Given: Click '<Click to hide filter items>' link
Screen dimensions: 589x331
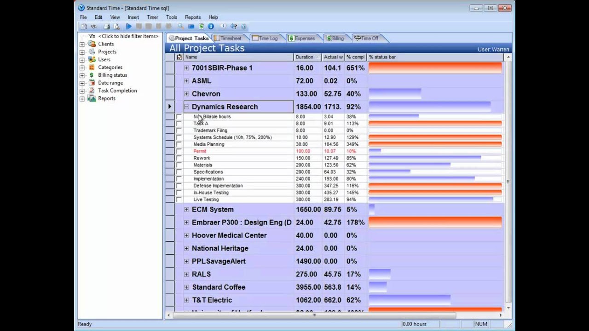Looking at the screenshot, I should tap(128, 36).
